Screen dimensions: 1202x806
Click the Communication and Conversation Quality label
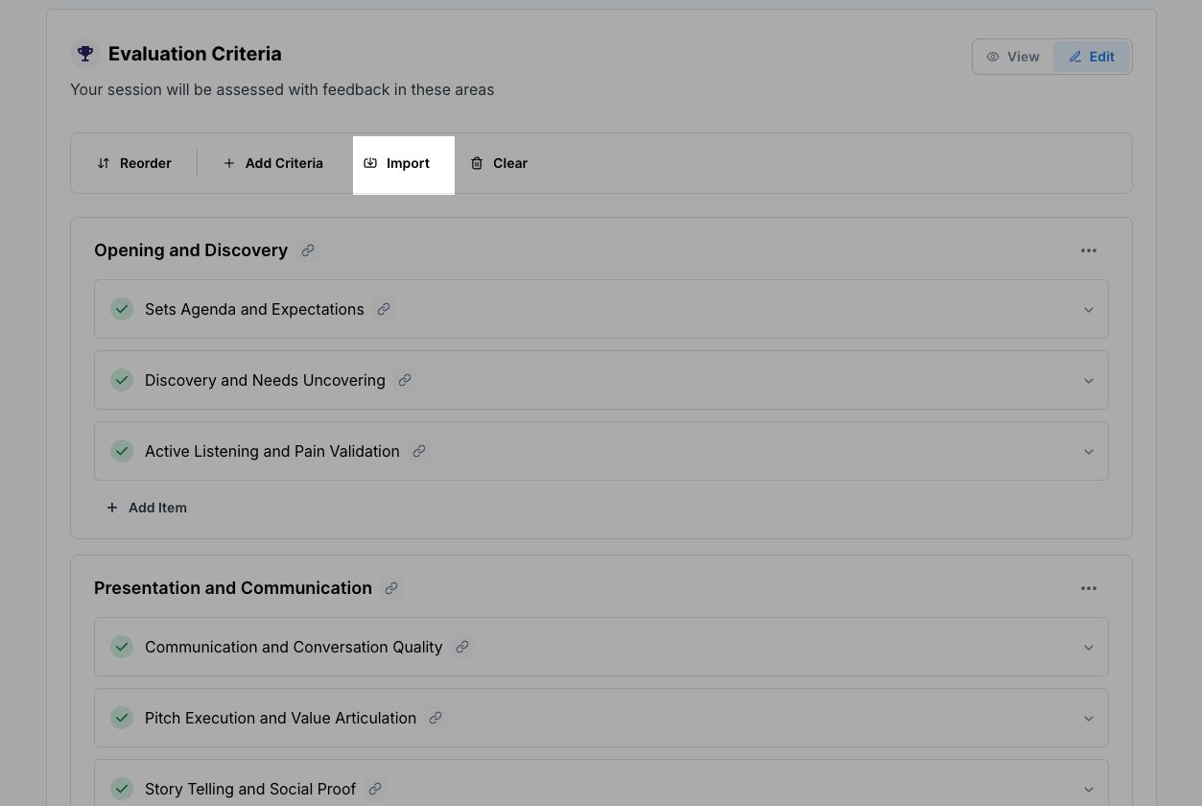pyautogui.click(x=294, y=647)
